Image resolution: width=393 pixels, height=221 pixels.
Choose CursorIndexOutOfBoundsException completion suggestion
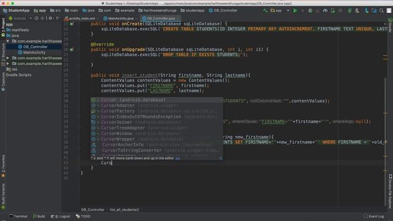[157, 117]
